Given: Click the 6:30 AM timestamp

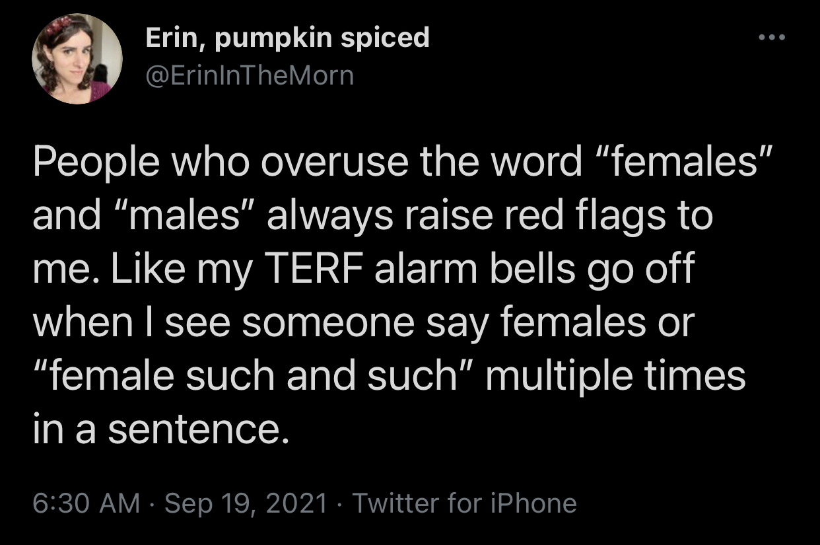Looking at the screenshot, I should pos(86,503).
